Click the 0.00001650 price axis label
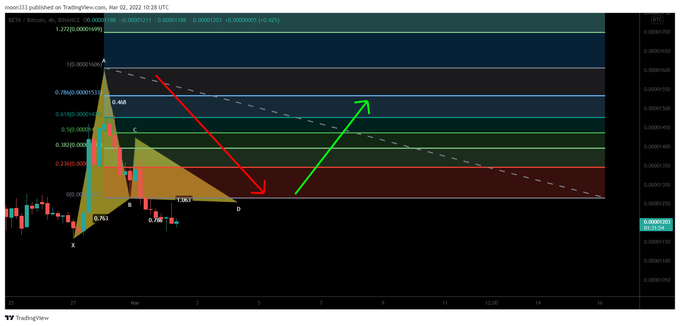This screenshot has height=326, width=680. [657, 51]
